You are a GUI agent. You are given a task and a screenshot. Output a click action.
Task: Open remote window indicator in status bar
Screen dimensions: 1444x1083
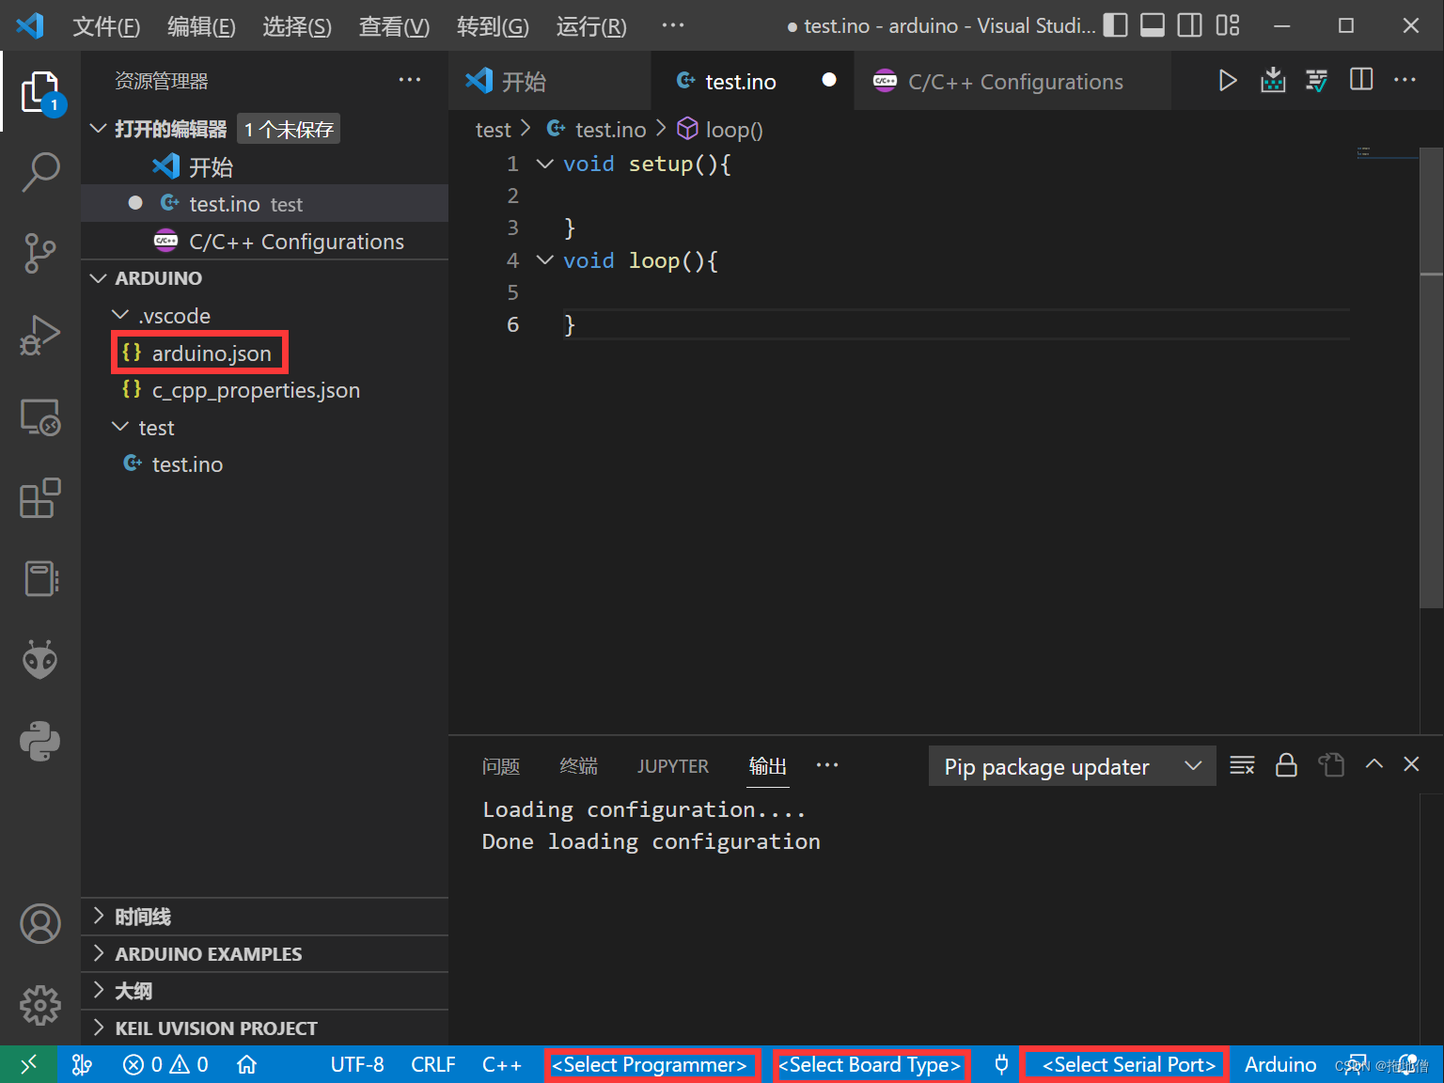(28, 1064)
